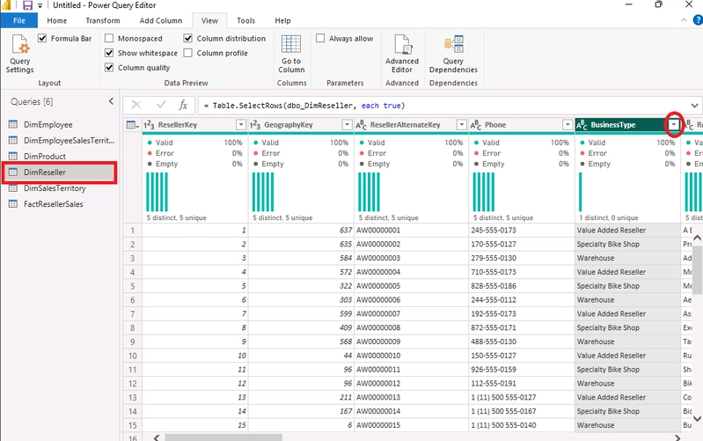703x441 pixels.
Task: Switch to the Home tab
Action: 57,20
